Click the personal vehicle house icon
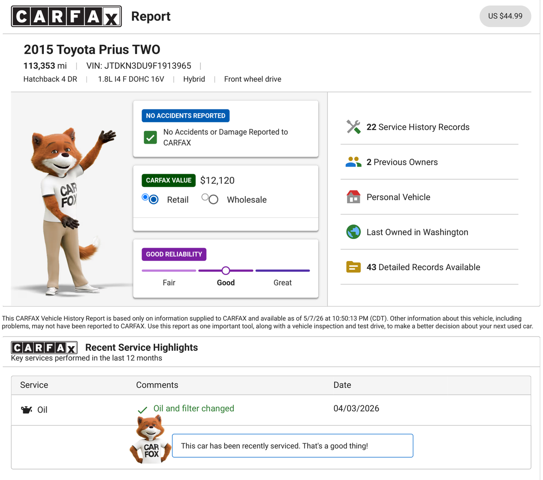Screen dimensions: 543x480 point(353,197)
